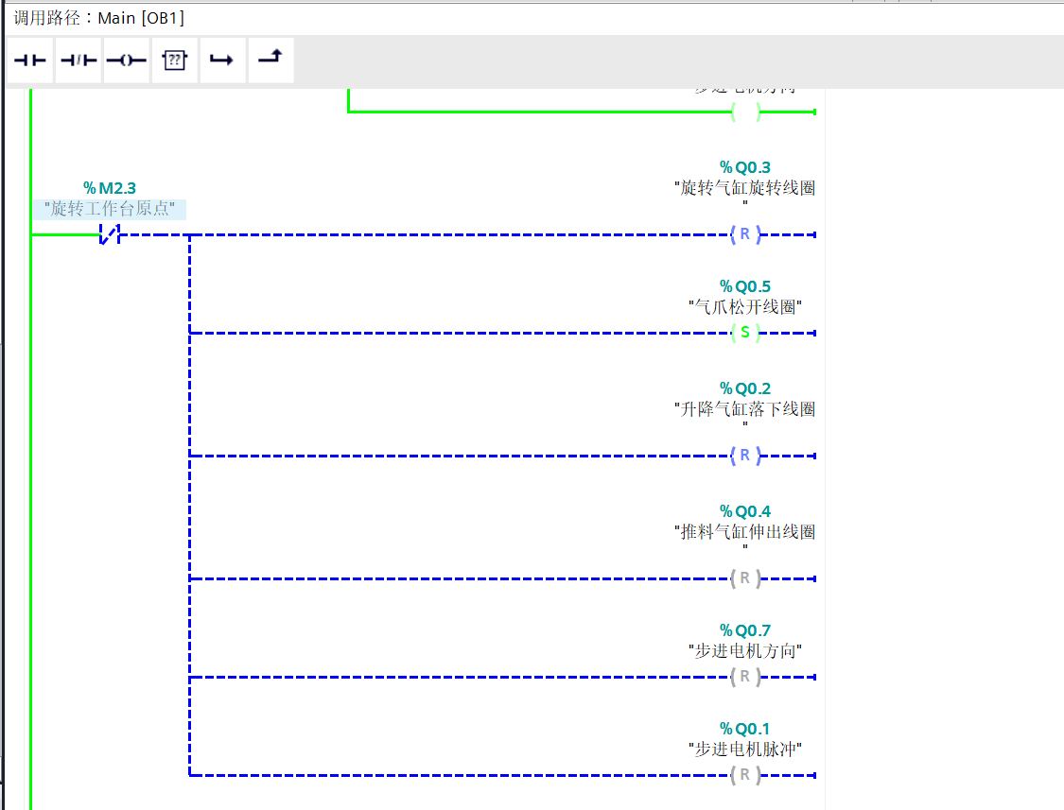
Task: Click the "旋转气缸旋转线圈" tag name
Action: pyautogui.click(x=745, y=192)
